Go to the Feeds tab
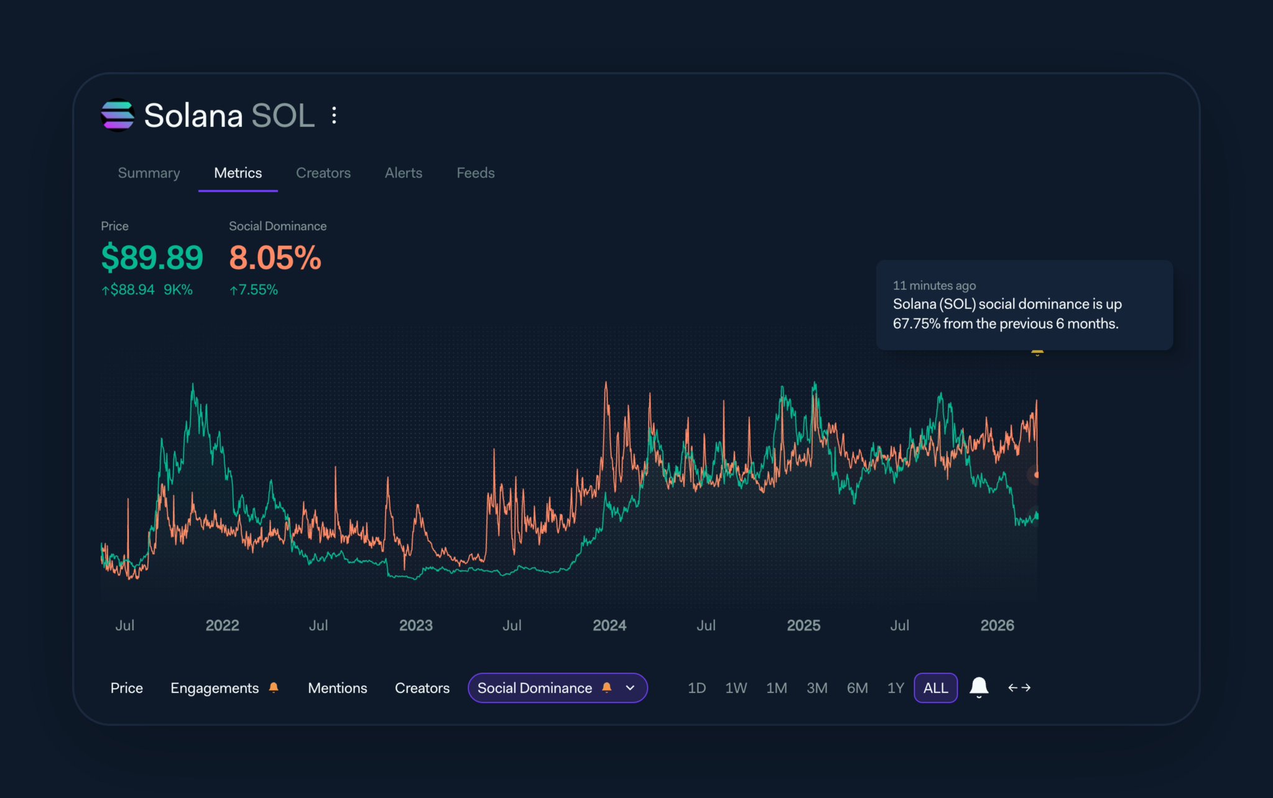Viewport: 1273px width, 798px height. pos(475,173)
